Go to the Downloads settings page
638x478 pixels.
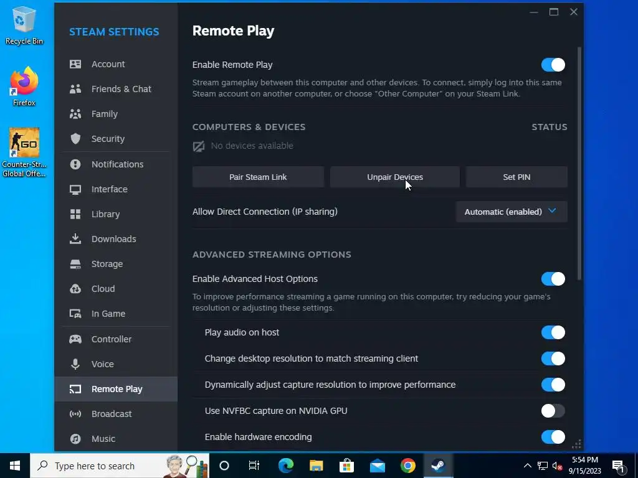coord(116,239)
